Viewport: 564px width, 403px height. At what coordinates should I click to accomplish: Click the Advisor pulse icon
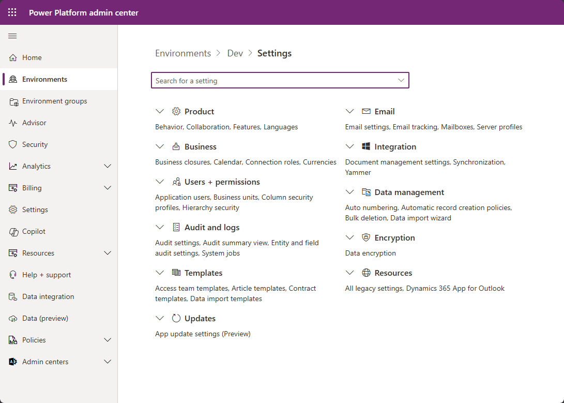[x=13, y=123]
